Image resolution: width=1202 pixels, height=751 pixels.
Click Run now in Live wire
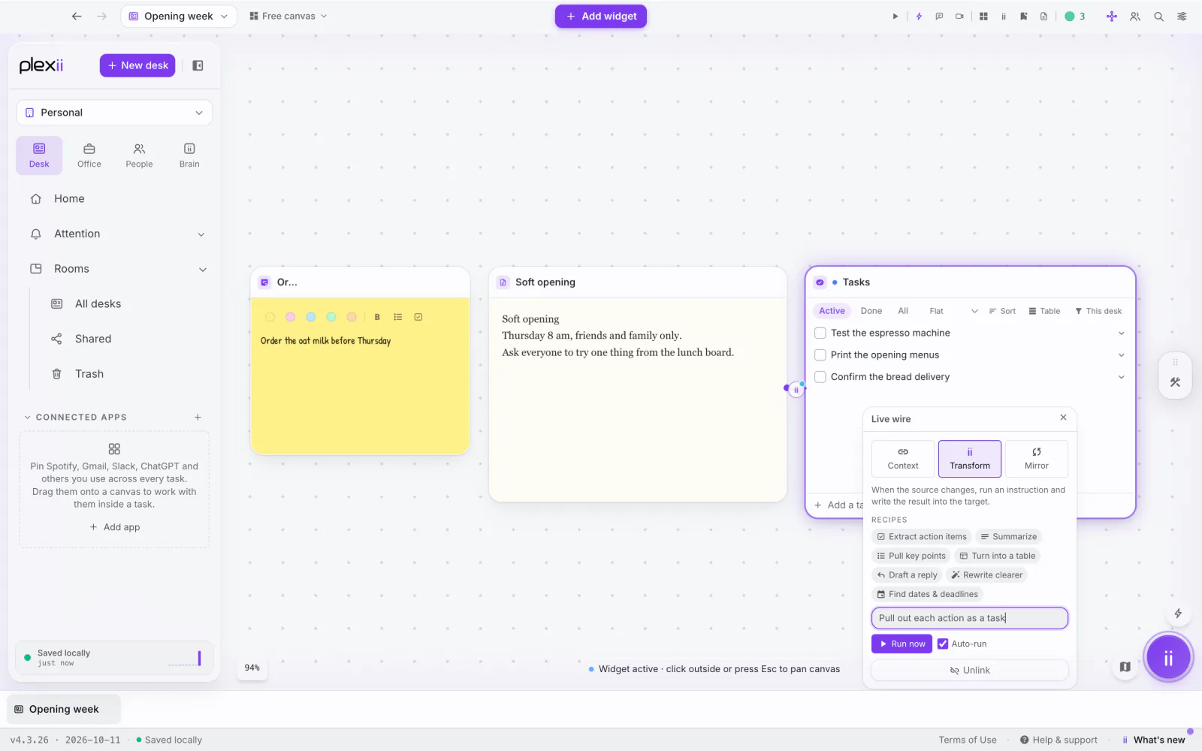901,644
